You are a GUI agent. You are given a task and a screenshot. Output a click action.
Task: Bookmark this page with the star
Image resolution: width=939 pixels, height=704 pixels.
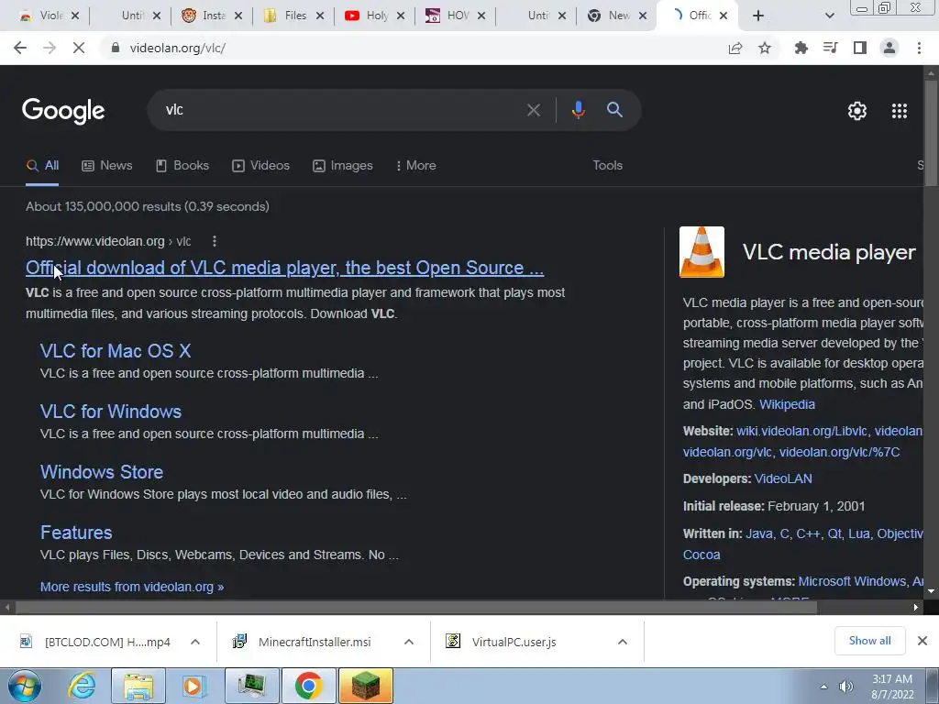coord(765,48)
